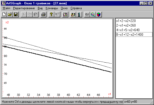Click the yellow question mark Help icon
Viewport: 154px width, 105px height.
point(51,15)
